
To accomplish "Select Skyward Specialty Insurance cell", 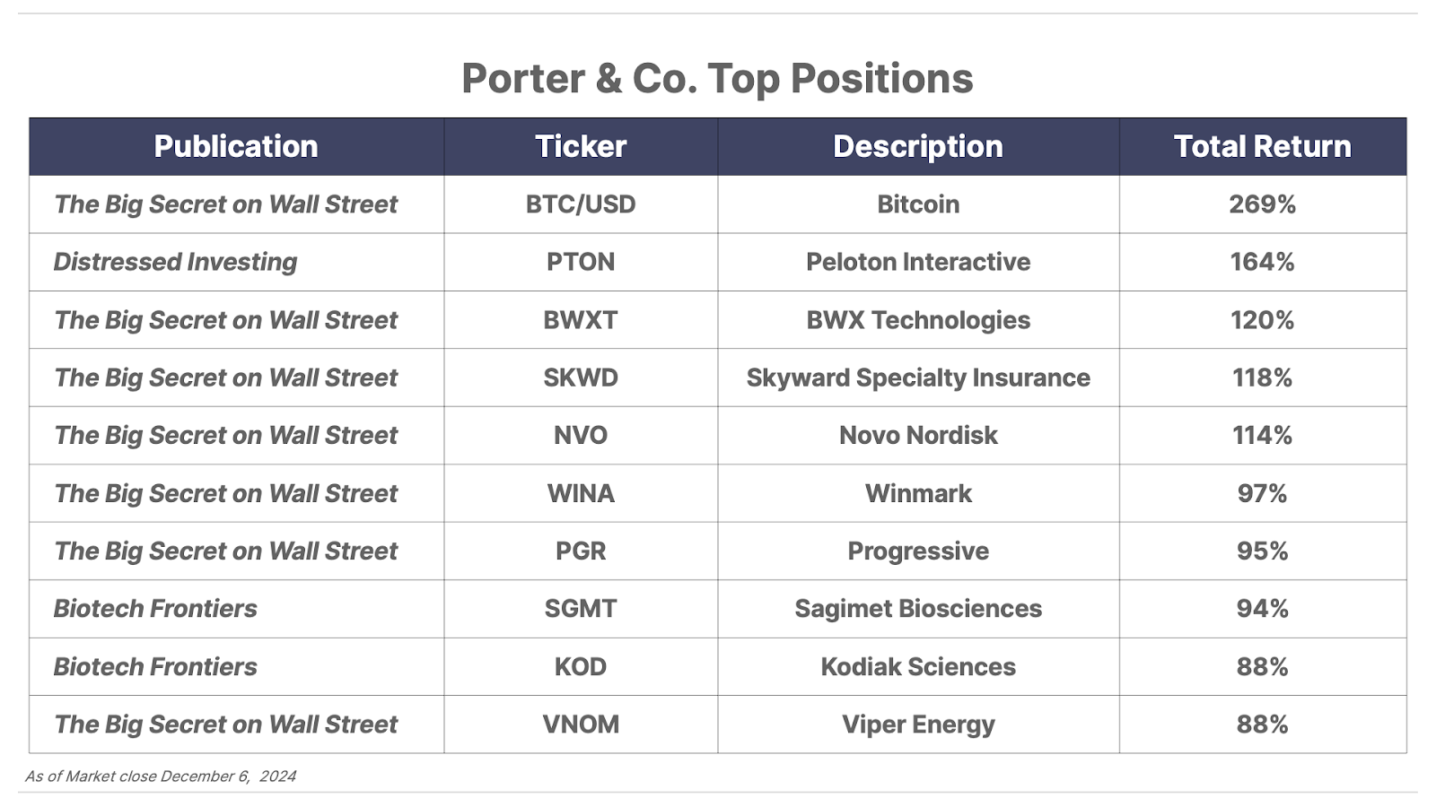I will click(918, 377).
